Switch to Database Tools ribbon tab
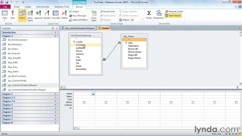 tap(62, 7)
